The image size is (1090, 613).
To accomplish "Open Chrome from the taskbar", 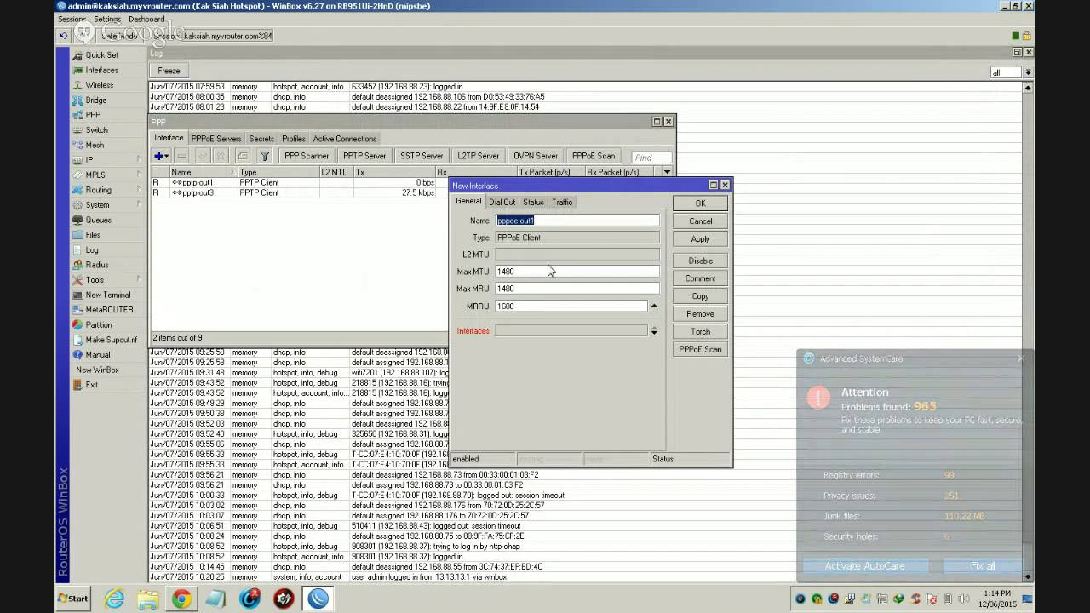I will (181, 599).
